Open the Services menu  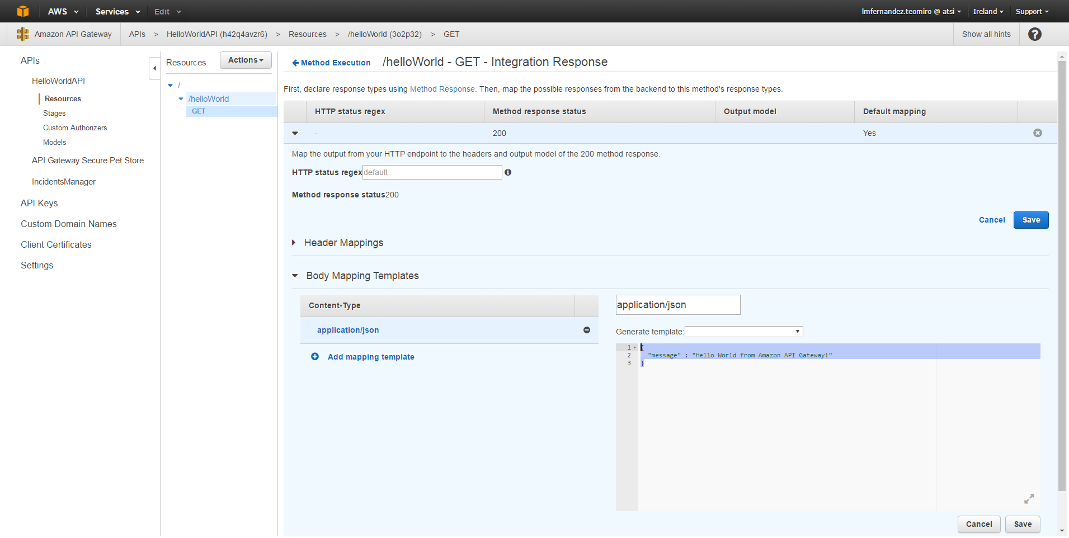117,11
